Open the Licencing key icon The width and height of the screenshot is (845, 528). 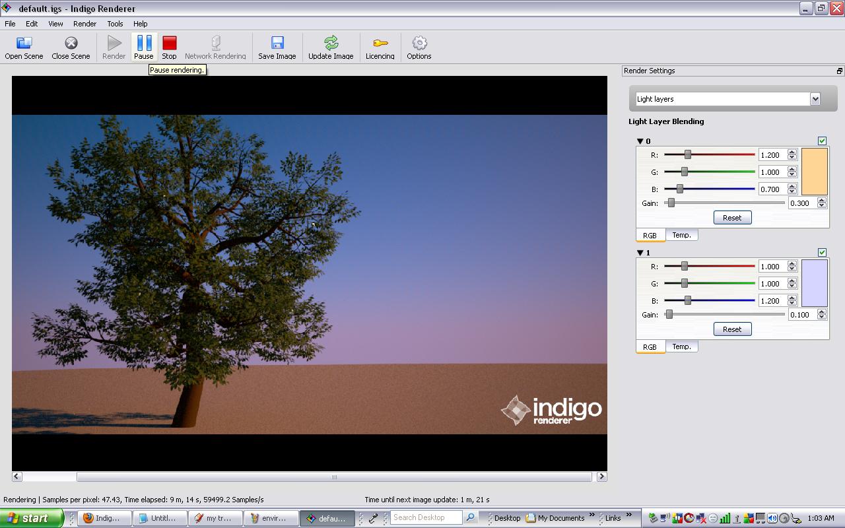click(x=380, y=44)
